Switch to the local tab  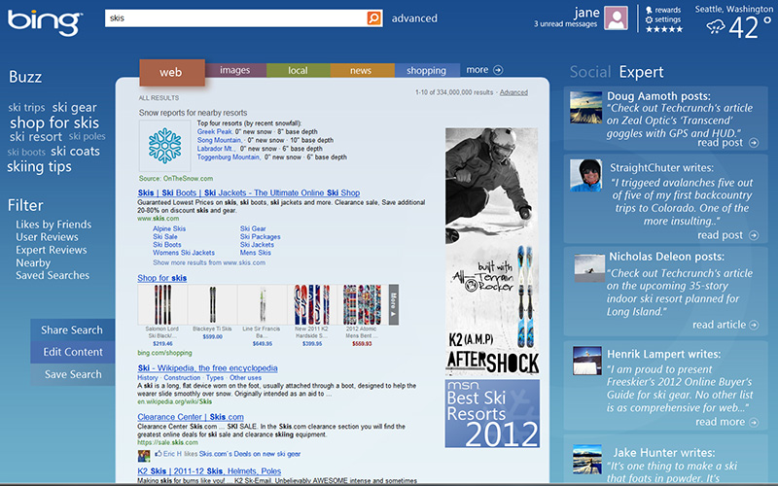pos(299,70)
